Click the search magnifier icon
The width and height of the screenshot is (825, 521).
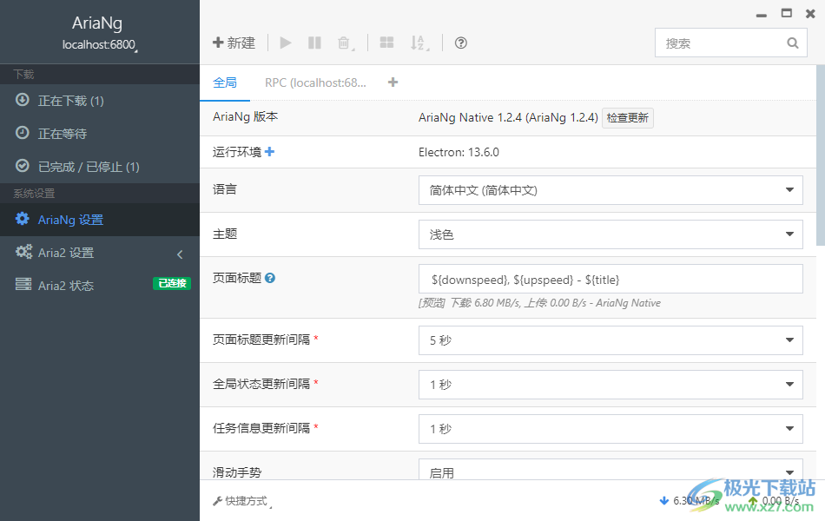[x=792, y=43]
